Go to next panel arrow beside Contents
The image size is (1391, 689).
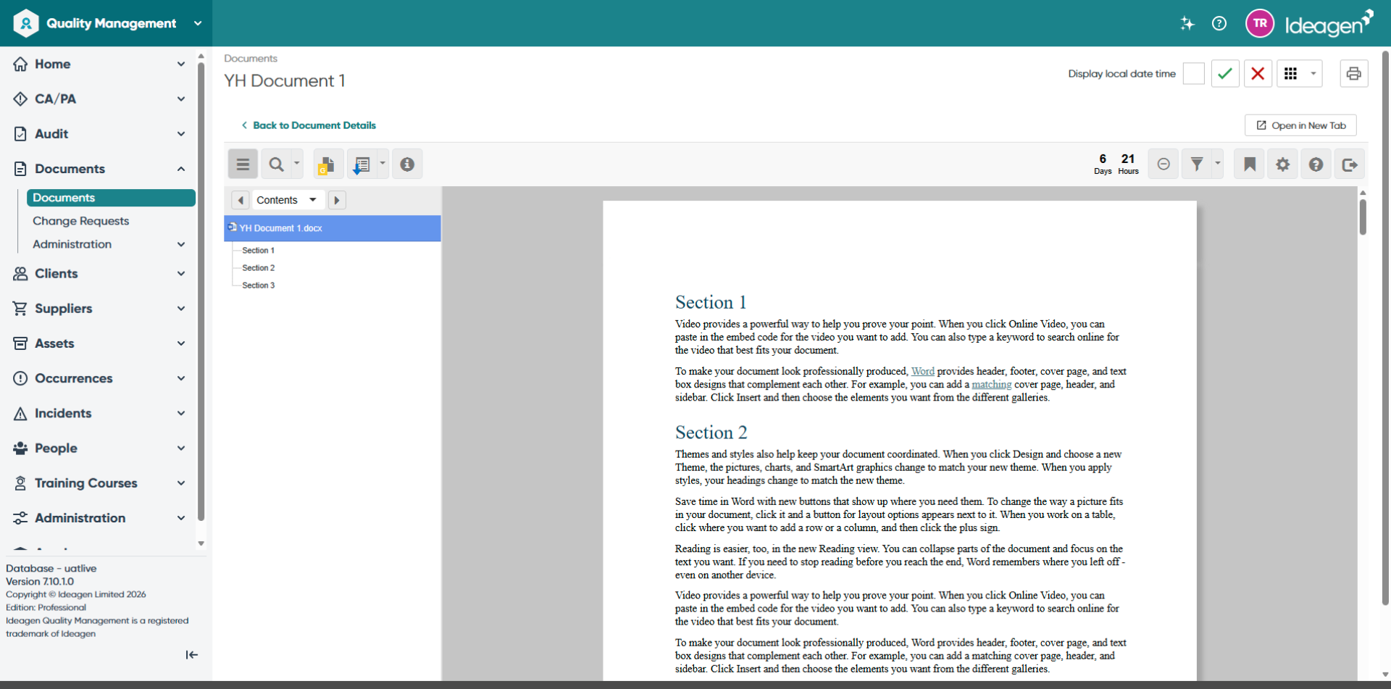[337, 200]
